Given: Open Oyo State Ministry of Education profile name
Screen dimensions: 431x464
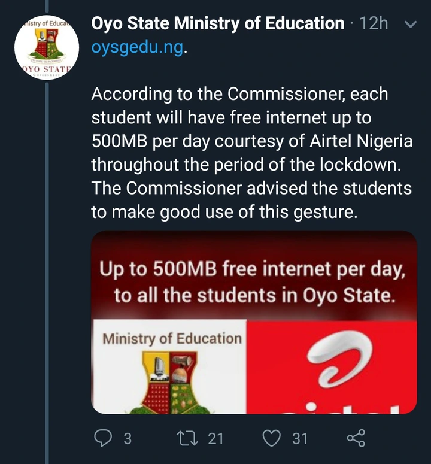Looking at the screenshot, I should [218, 23].
